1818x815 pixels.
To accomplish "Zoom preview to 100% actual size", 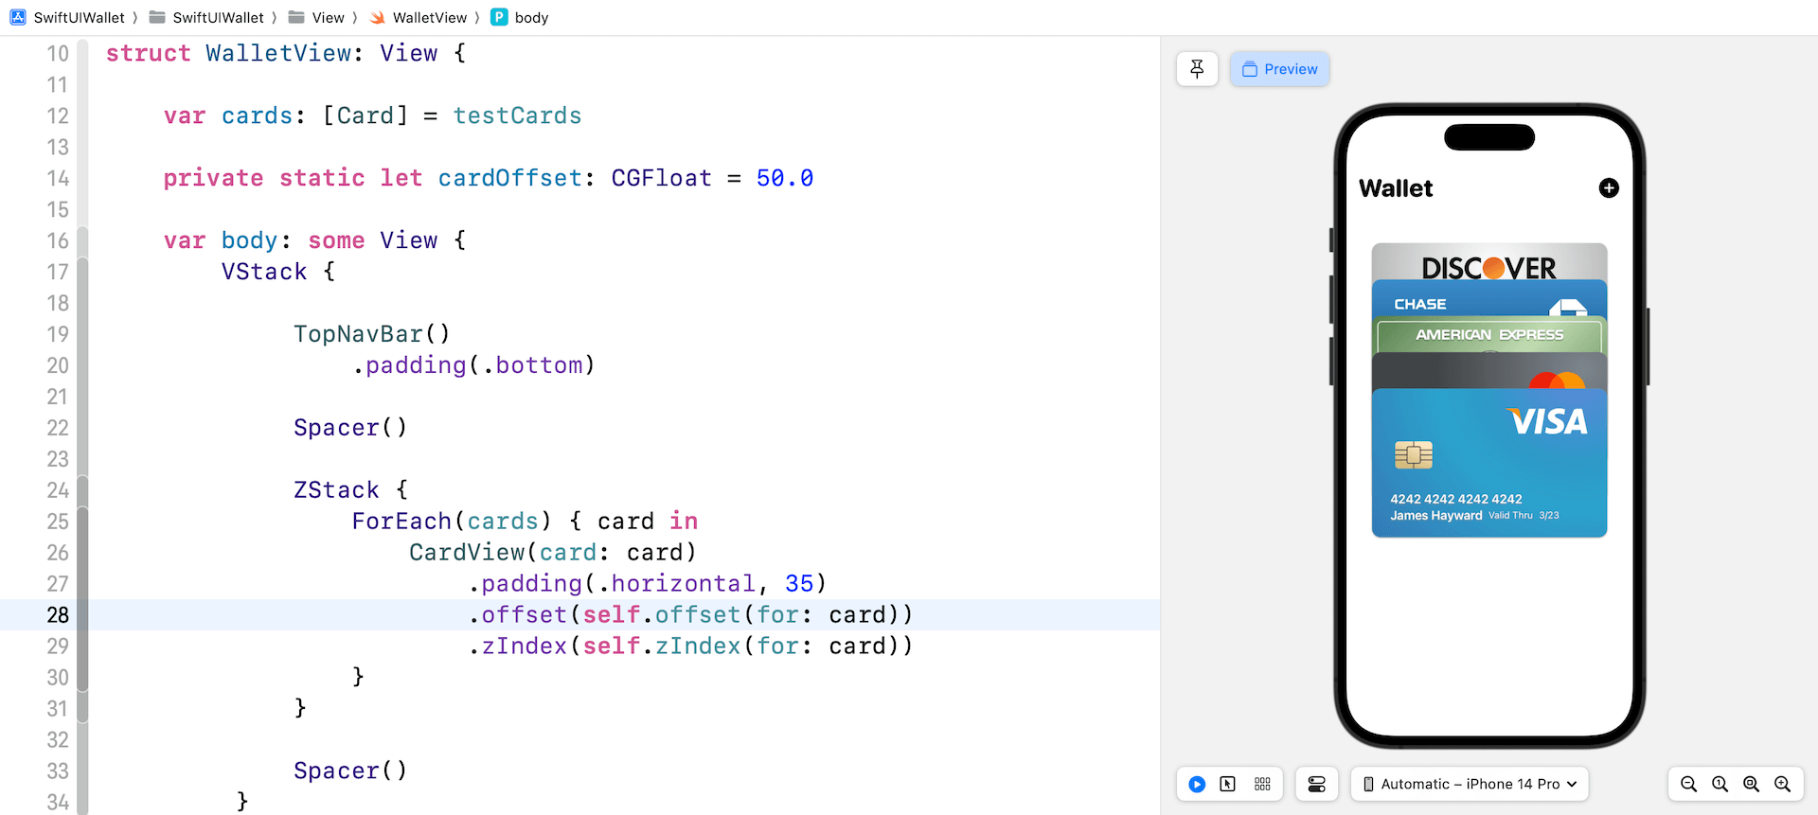I will coord(1720,784).
